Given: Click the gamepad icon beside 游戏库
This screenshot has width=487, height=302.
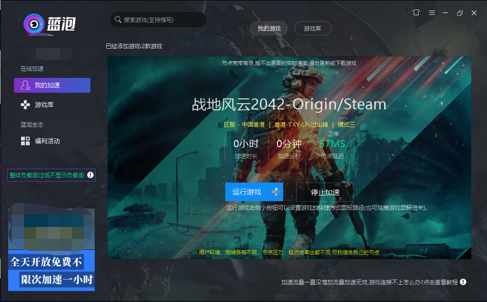Looking at the screenshot, I should [x=25, y=105].
